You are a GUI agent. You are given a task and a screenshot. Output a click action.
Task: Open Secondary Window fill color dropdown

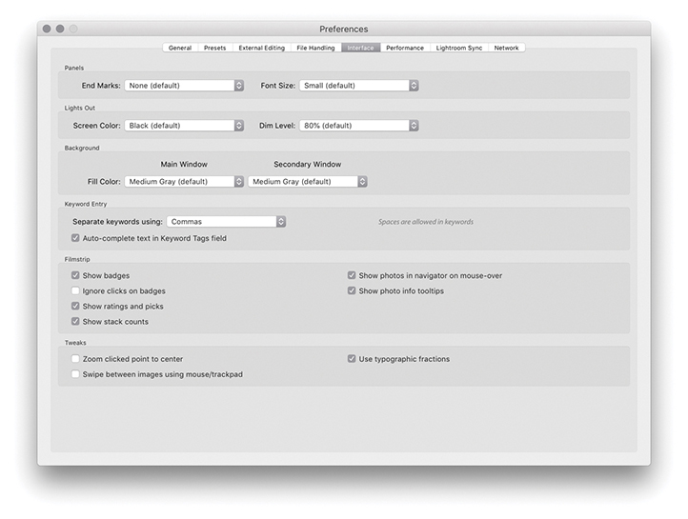coord(308,182)
